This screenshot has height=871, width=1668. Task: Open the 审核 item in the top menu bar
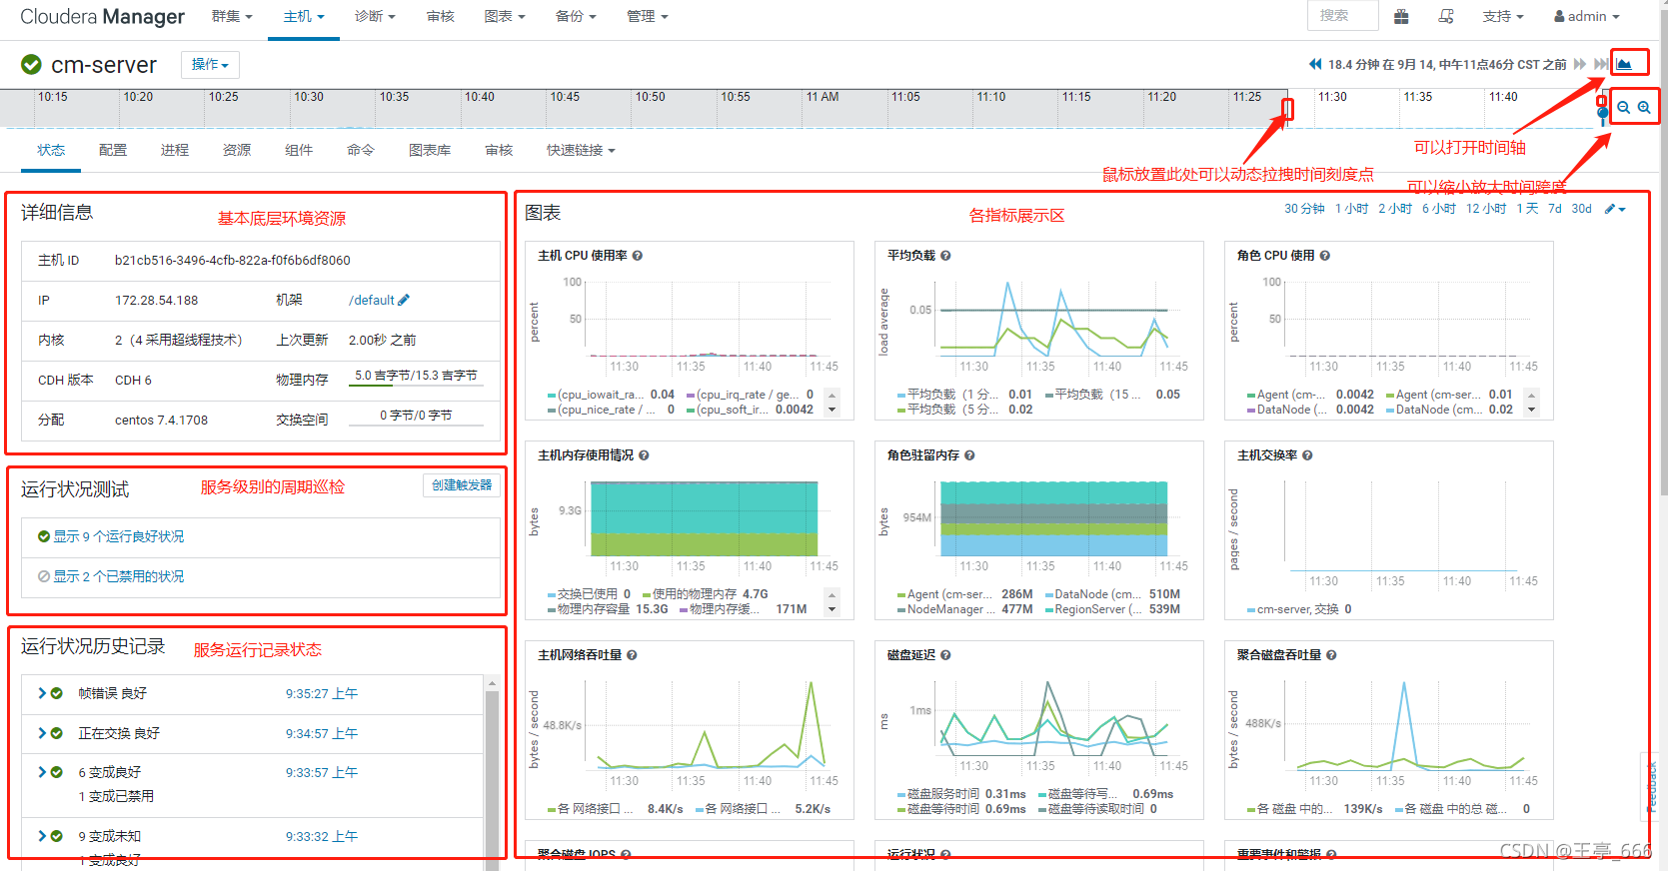tap(440, 16)
